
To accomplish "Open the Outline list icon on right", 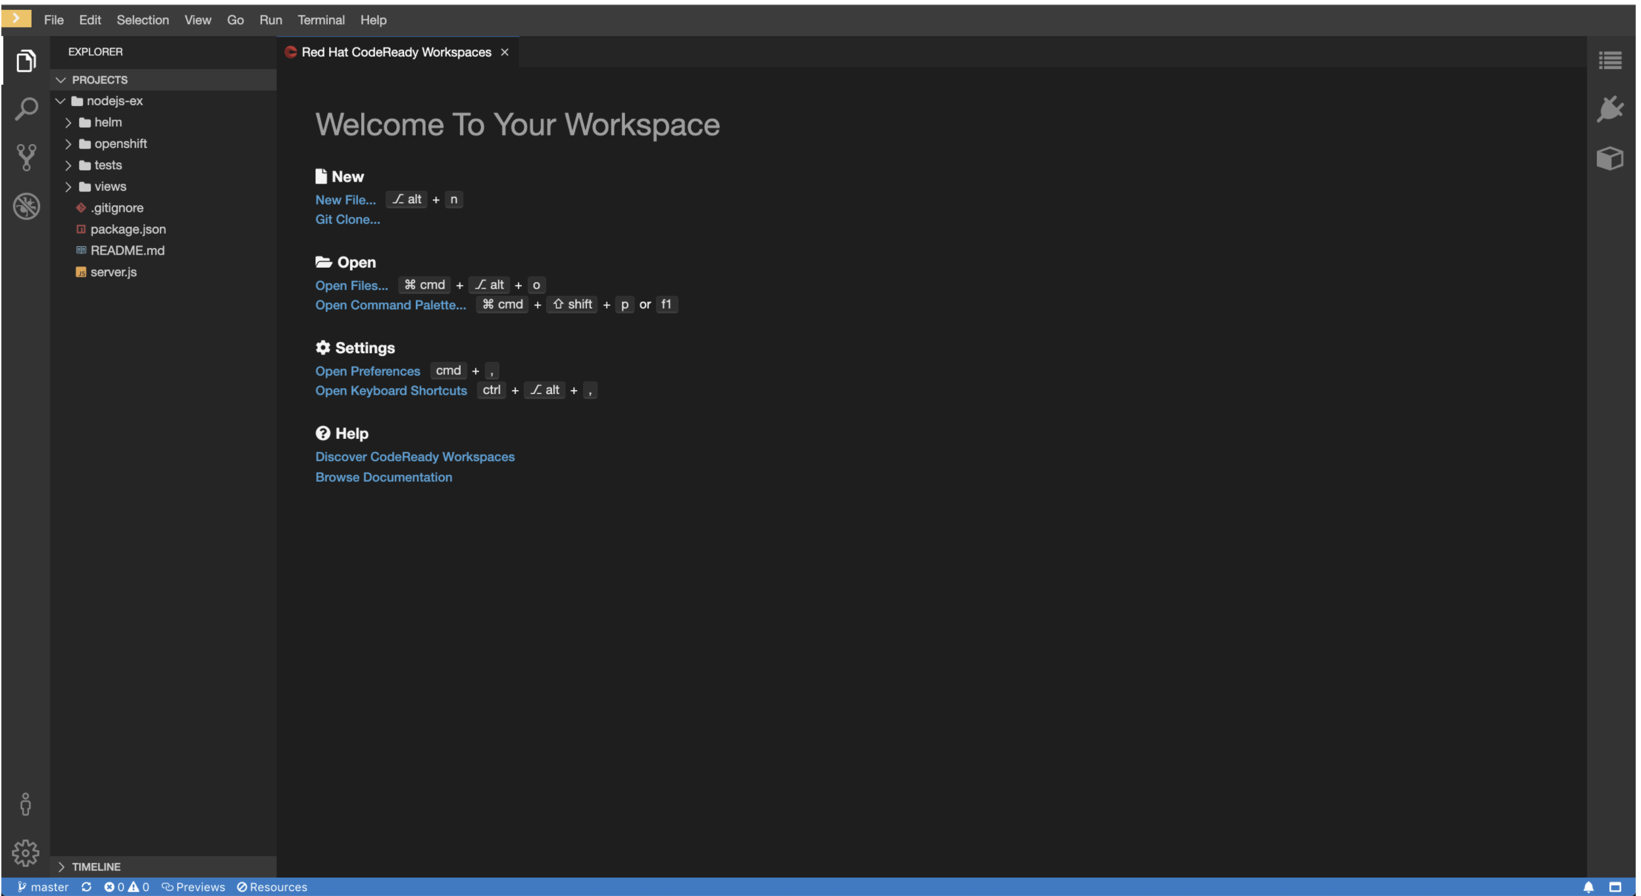I will (x=1610, y=61).
